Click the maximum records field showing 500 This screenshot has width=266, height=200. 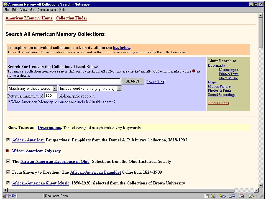click(x=51, y=96)
